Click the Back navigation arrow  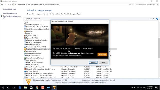(2, 4)
